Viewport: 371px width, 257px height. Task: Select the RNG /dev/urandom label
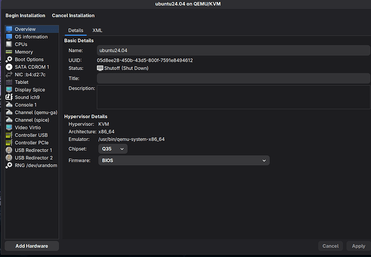click(36, 165)
